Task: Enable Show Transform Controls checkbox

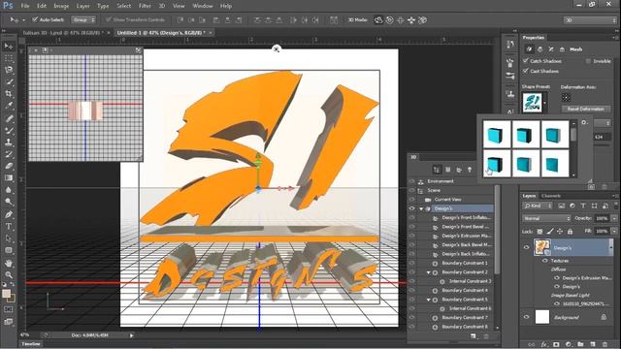Action: tap(108, 19)
